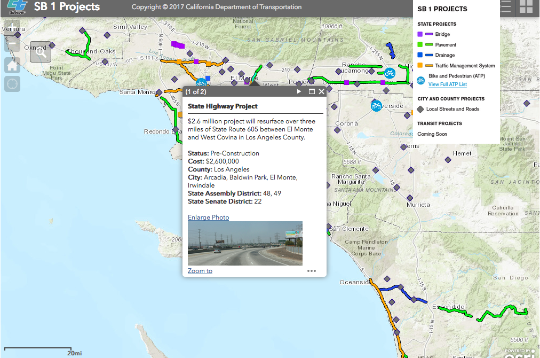Select the bike ATP marker near Riverside
This screenshot has height=358, width=540.
376,106
